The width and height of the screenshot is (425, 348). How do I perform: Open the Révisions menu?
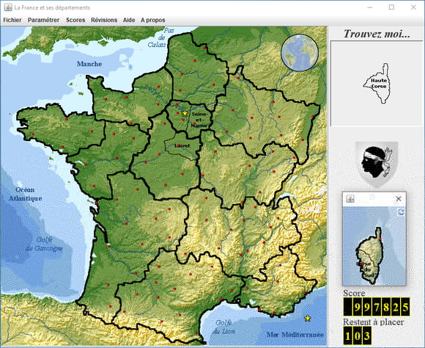coord(104,20)
